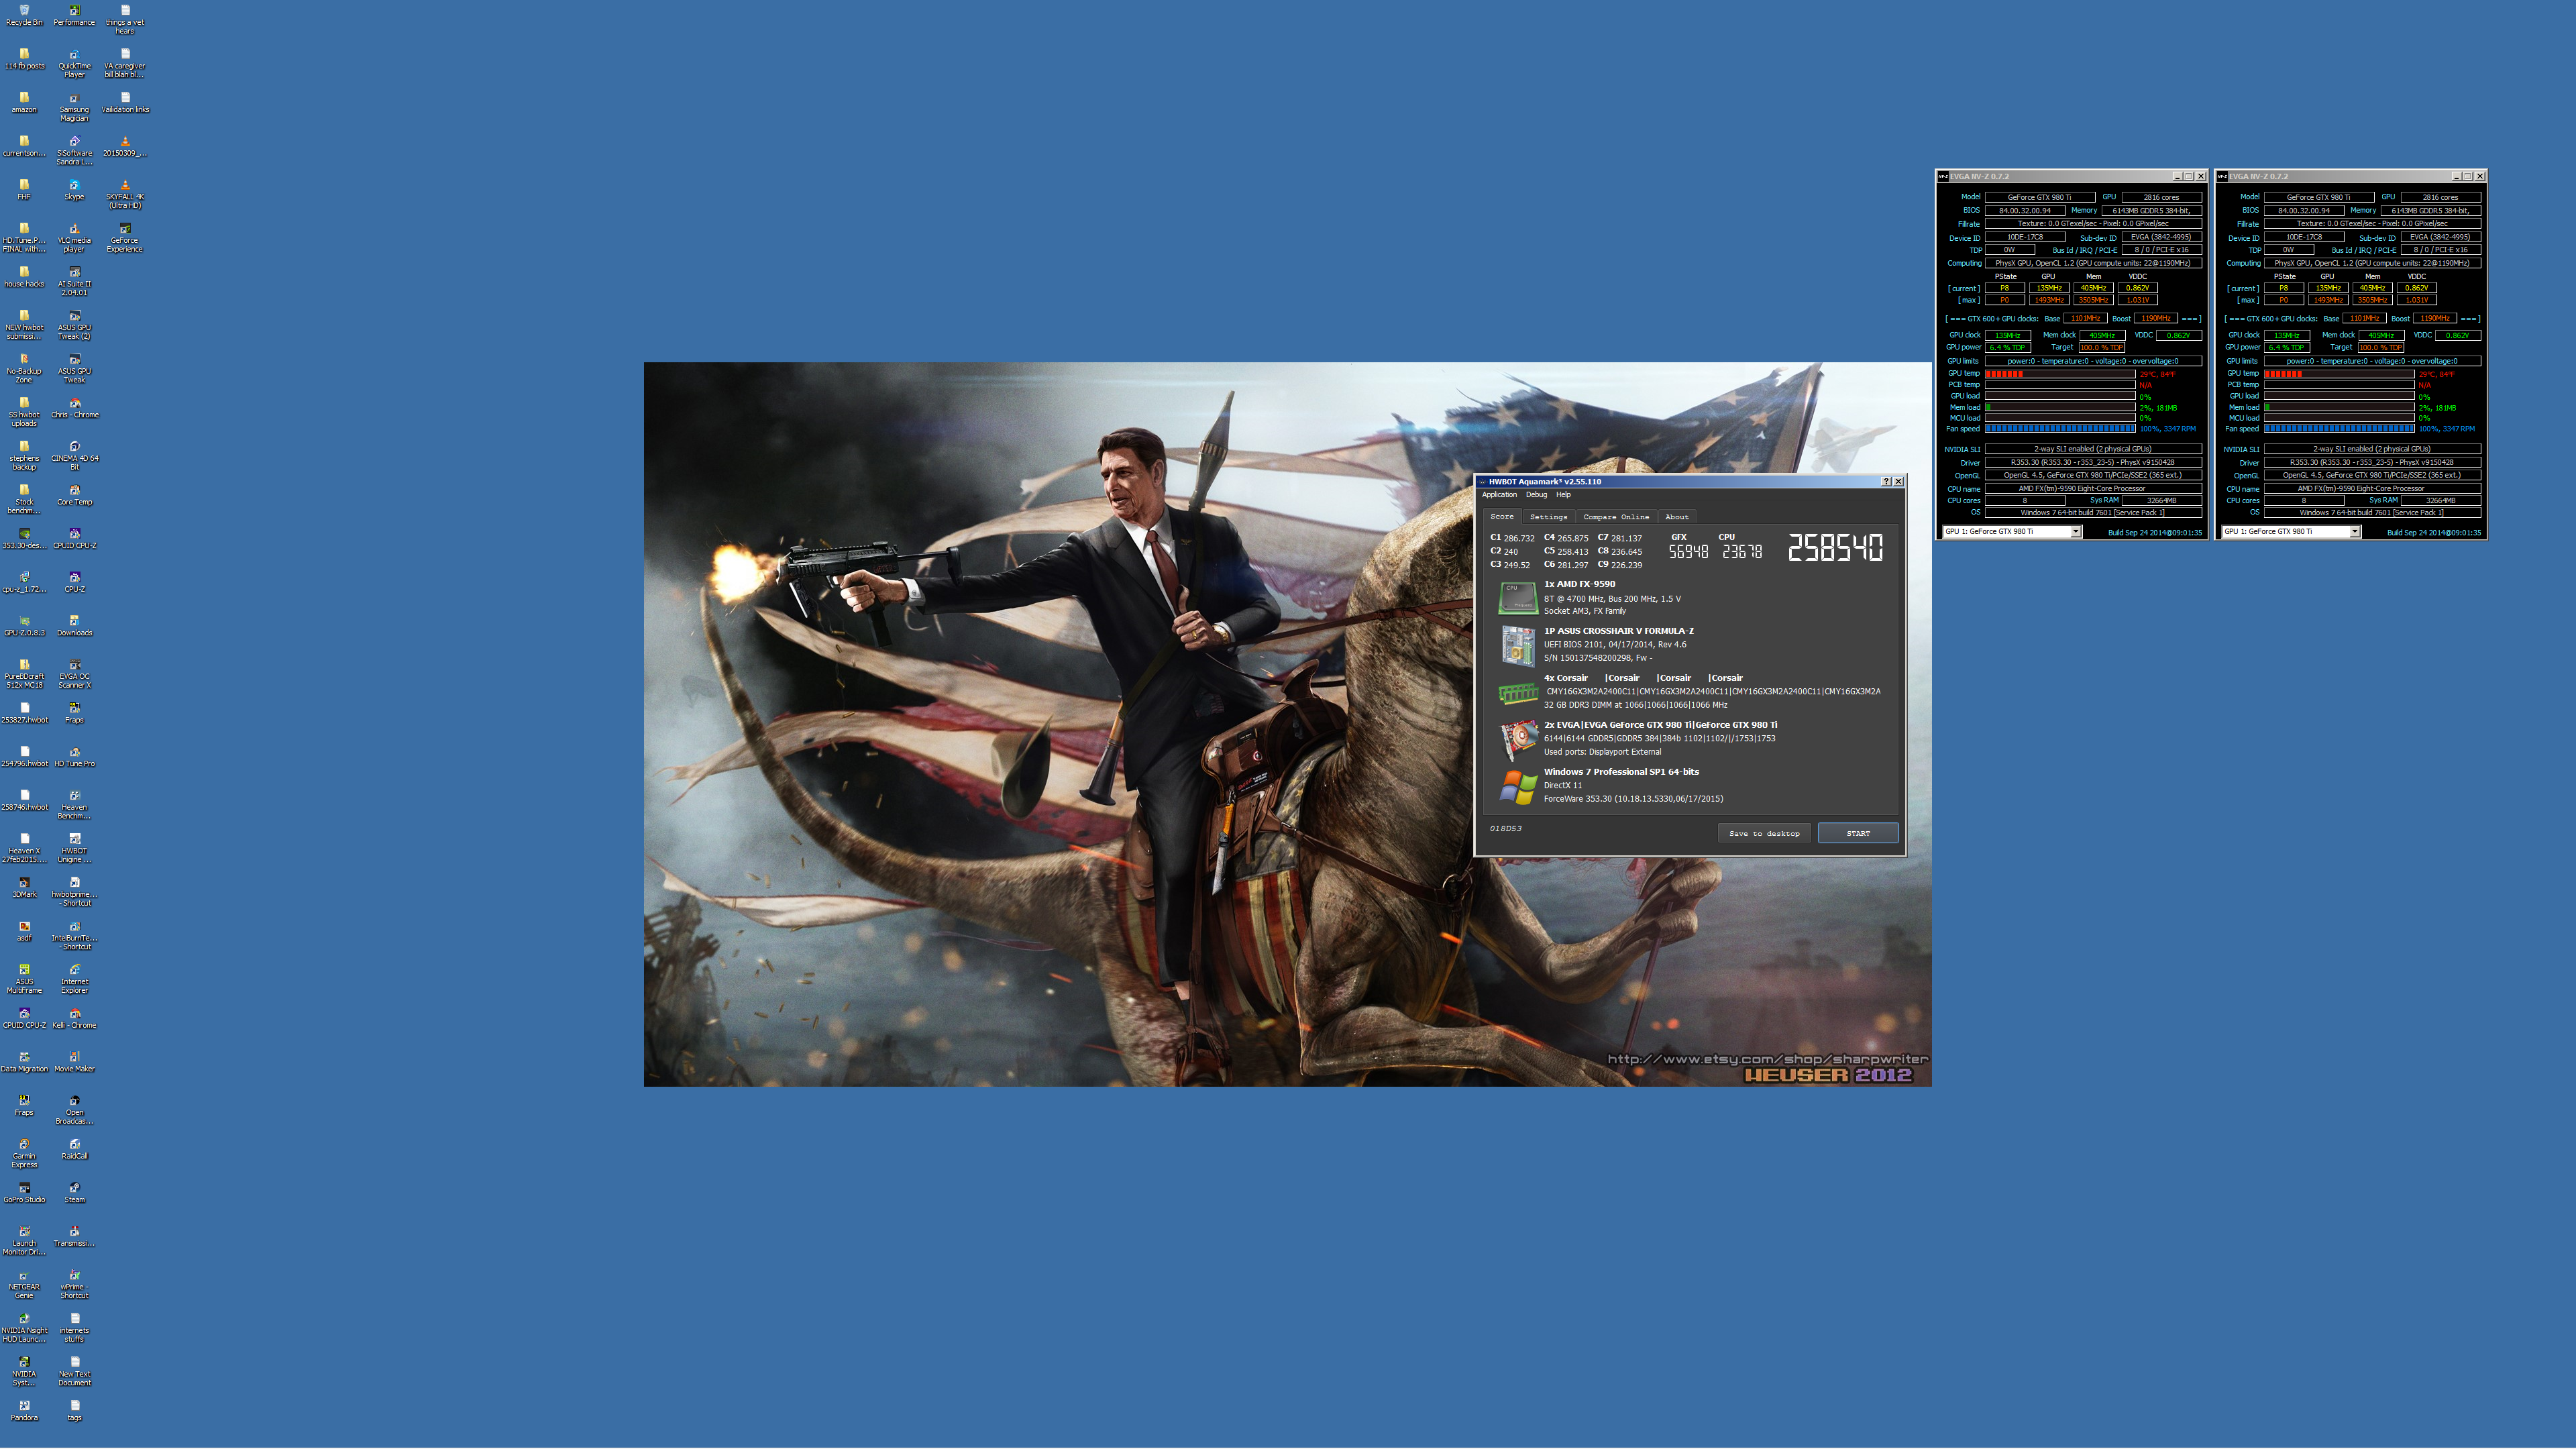Open the Debug menu in HWBOT Aquamark
Image resolution: width=2576 pixels, height=1449 pixels.
1536,495
